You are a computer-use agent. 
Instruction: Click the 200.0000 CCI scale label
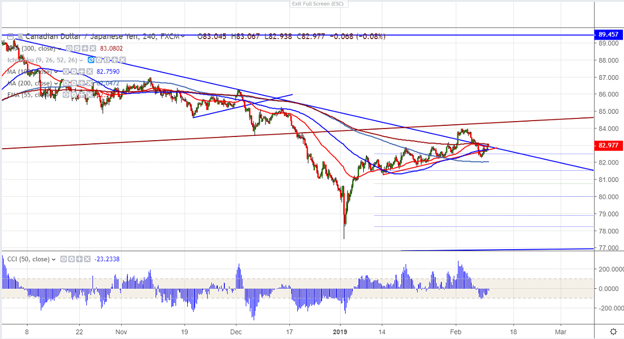[611, 269]
